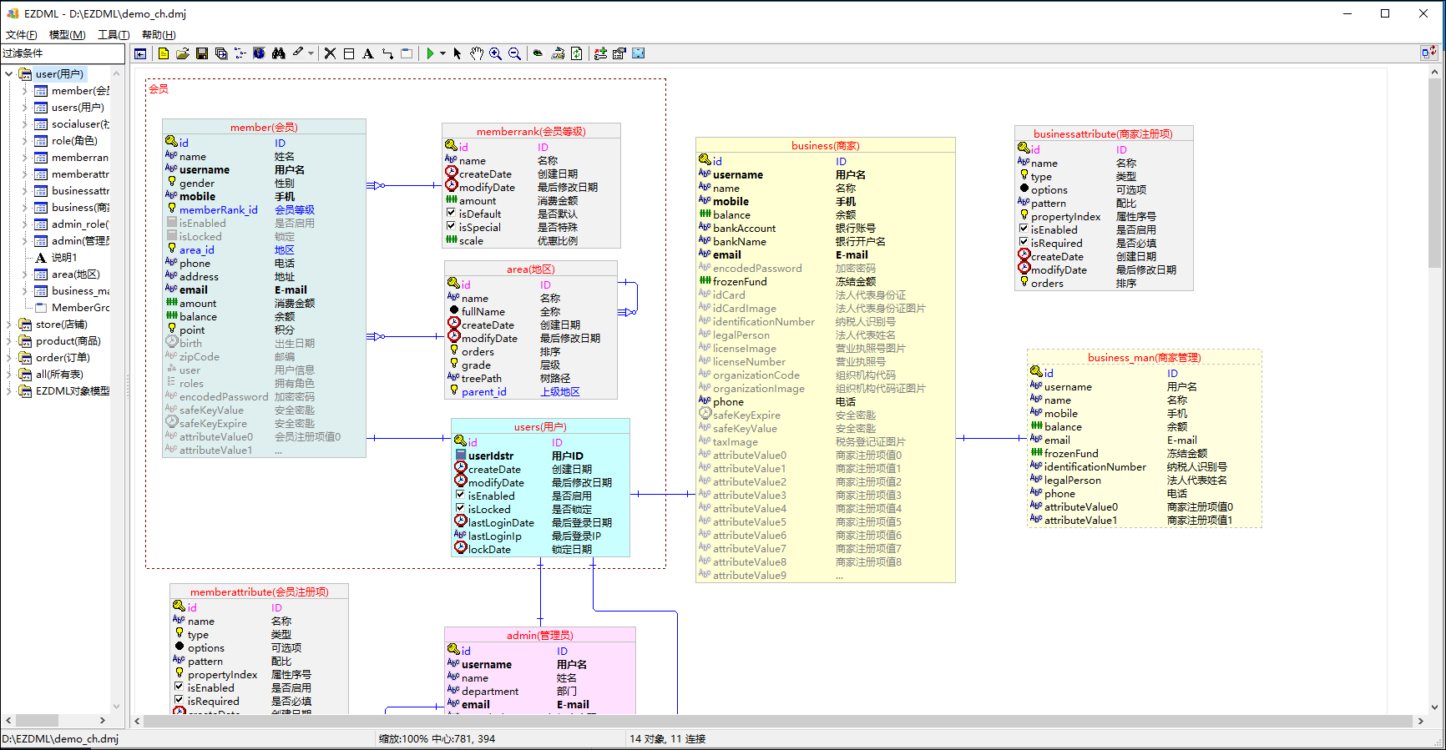Click the zoom in magnifier icon
The width and height of the screenshot is (1446, 750).
click(495, 53)
